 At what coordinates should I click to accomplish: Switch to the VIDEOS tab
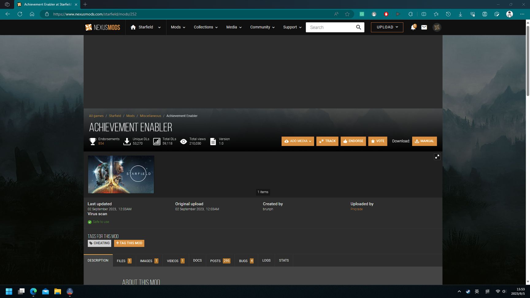point(176,261)
